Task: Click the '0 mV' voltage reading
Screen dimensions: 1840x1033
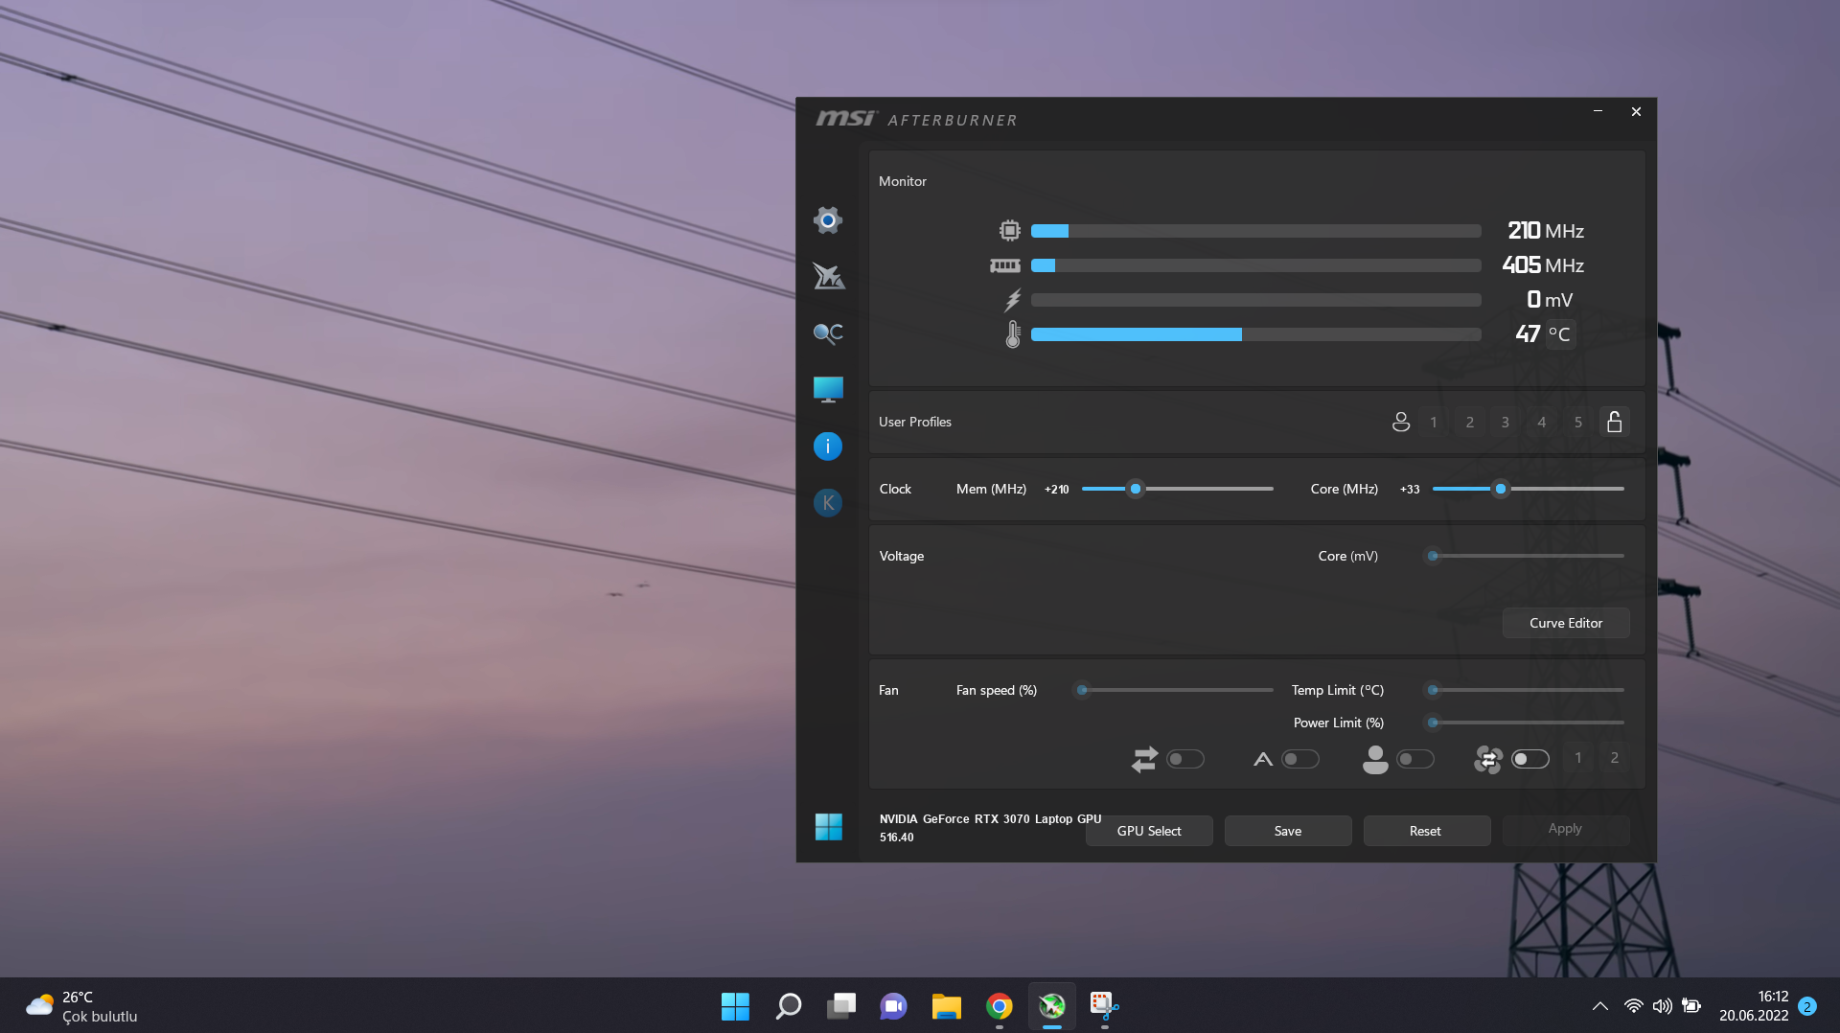Action: click(1550, 300)
